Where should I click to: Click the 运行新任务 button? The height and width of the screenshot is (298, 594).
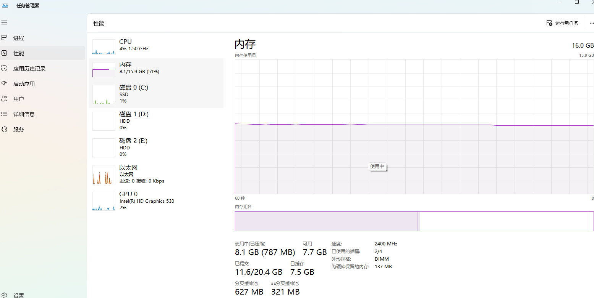coord(562,23)
